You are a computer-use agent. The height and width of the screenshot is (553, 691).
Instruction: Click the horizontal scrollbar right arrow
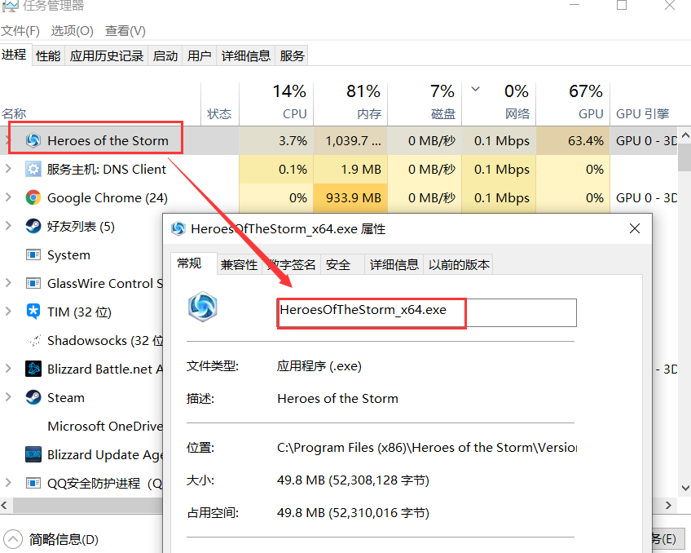tap(668, 505)
